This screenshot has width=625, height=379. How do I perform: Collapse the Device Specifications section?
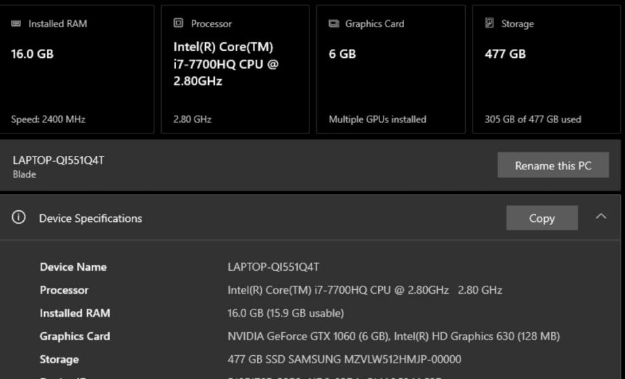point(601,217)
